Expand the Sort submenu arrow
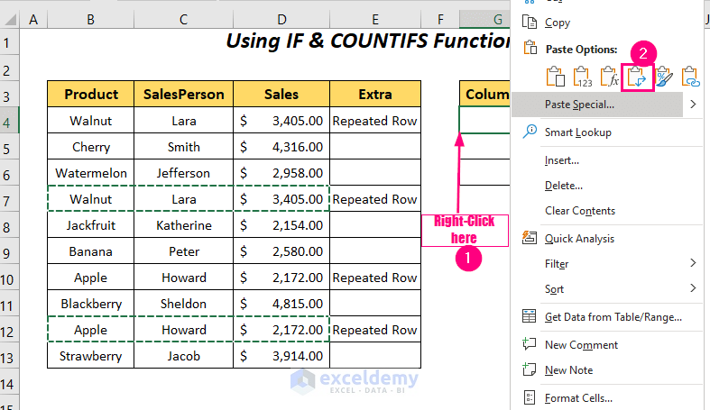This screenshot has width=710, height=410. (x=693, y=289)
